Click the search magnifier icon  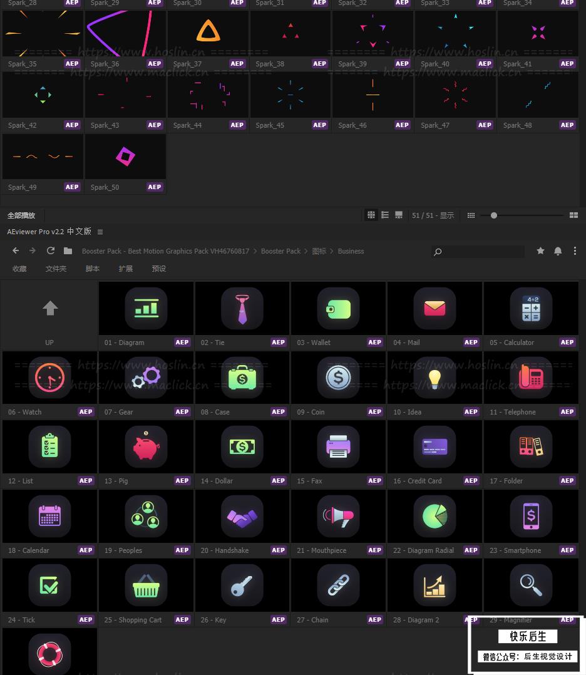(438, 252)
